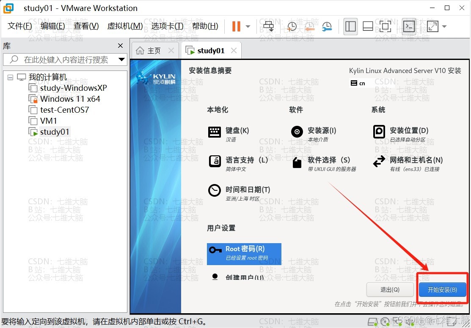The width and height of the screenshot is (471, 328).
Task: Open Root 密码(R) settings
Action: pyautogui.click(x=244, y=254)
